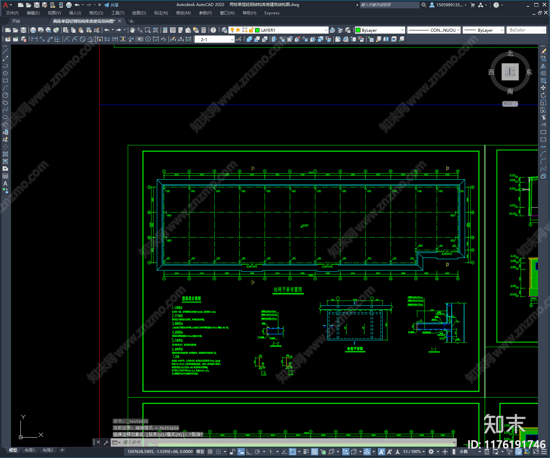This screenshot has width=550, height=458.
Task: Toggle lineweight display
Action: (x=306, y=451)
